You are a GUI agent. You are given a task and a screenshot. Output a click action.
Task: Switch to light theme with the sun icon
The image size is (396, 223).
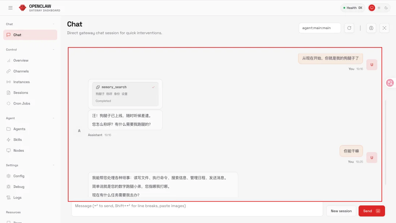(x=378, y=7)
